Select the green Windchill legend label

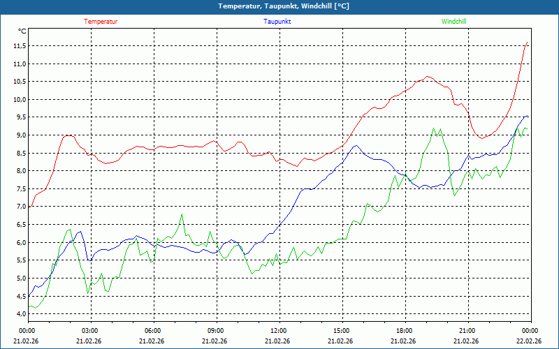453,21
